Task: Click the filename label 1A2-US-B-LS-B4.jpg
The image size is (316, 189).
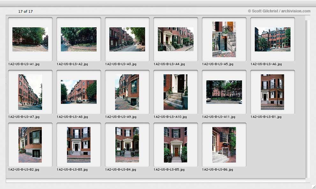Action: (121, 170)
